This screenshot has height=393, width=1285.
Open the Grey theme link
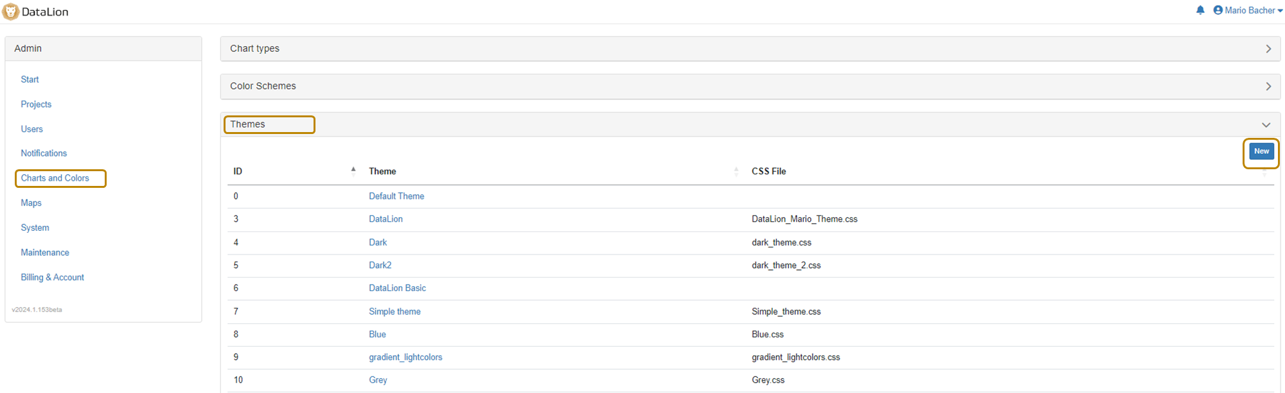(378, 380)
